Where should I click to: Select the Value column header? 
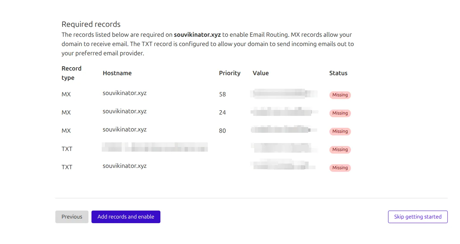[260, 73]
